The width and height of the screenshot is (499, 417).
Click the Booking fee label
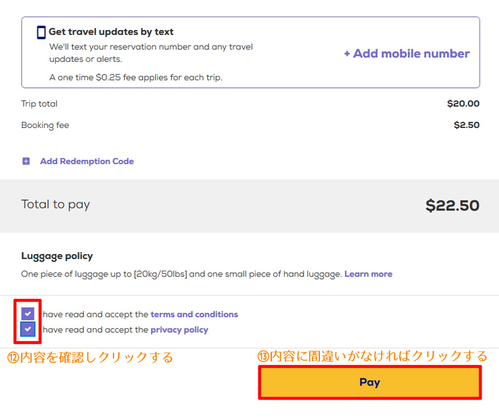click(x=45, y=125)
